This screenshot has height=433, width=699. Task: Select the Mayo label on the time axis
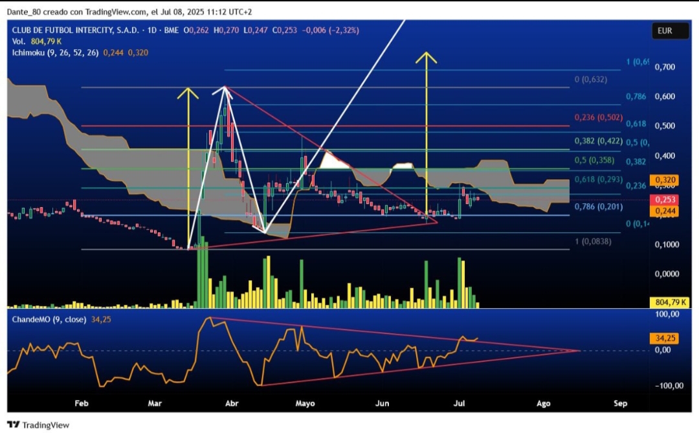coord(305,403)
